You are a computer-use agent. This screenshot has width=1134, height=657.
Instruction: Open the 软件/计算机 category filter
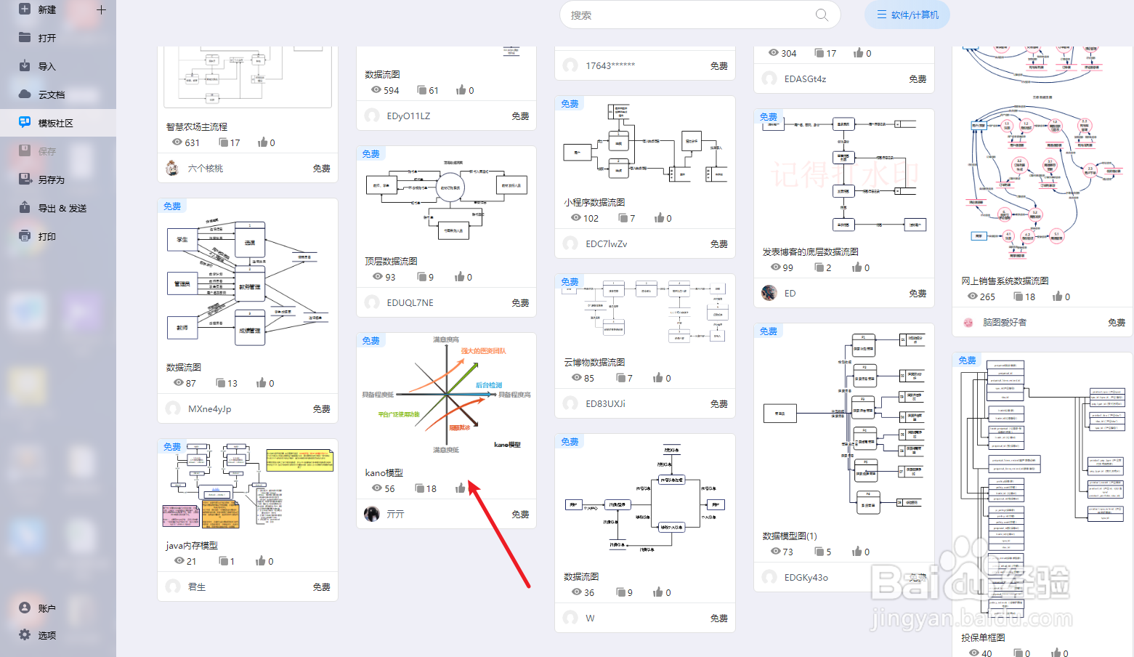pyautogui.click(x=906, y=15)
